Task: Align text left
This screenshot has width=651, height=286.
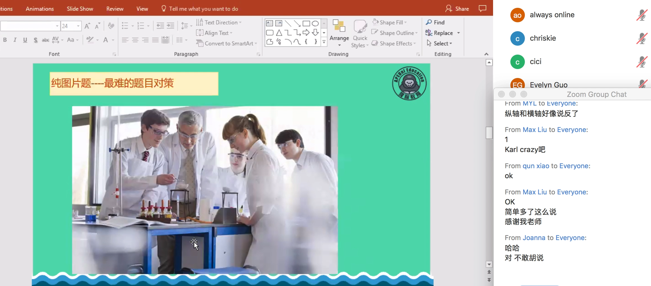Action: pos(125,40)
